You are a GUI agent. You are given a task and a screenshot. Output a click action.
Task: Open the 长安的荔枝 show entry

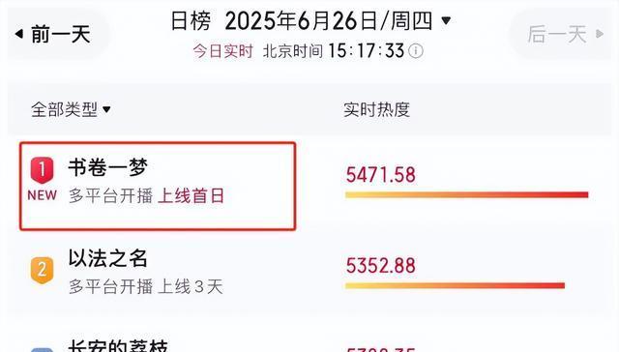click(x=118, y=345)
